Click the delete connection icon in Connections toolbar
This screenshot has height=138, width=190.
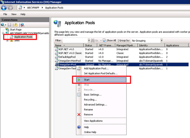pyautogui.click(x=22, y=25)
